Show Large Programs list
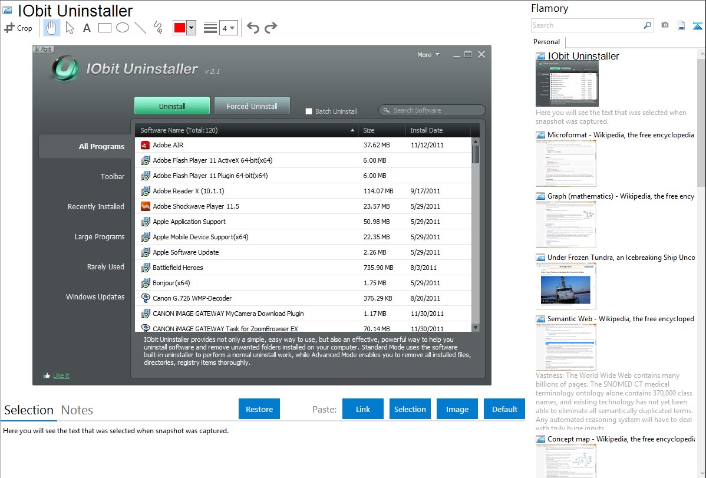The width and height of the screenshot is (706, 478). tap(100, 237)
